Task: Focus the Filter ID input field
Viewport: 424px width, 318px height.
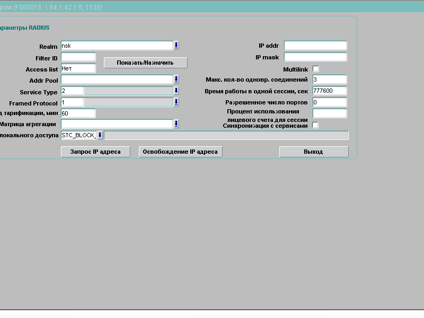Action: point(78,57)
